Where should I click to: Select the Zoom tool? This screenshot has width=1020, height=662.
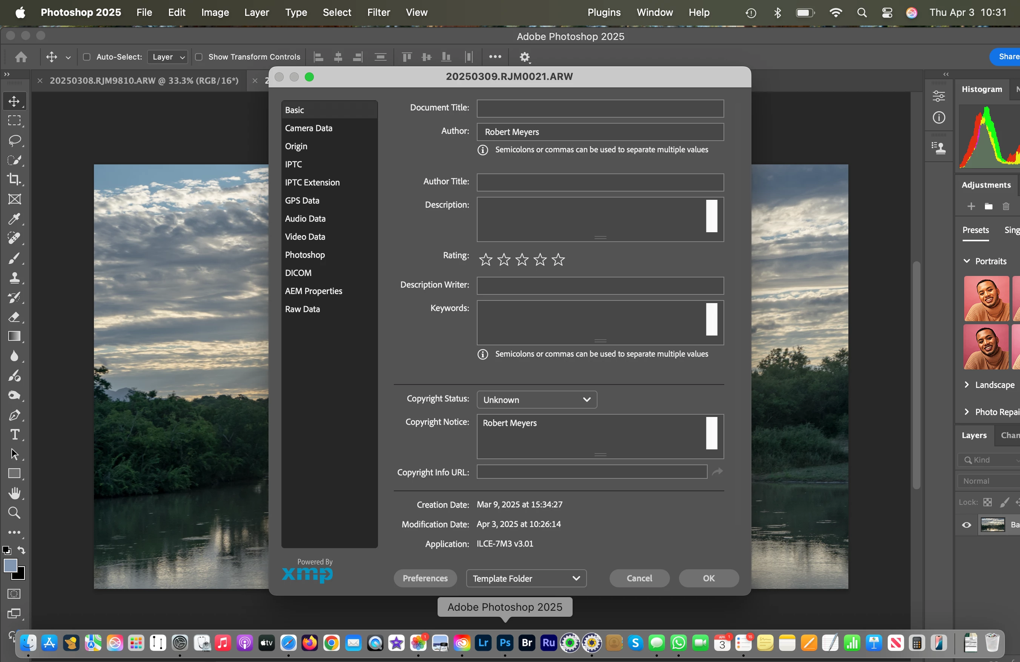[14, 513]
